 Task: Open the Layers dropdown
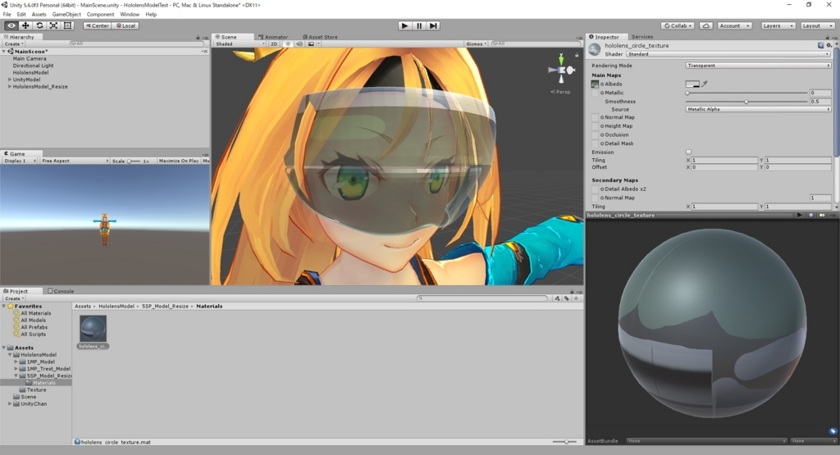click(x=778, y=25)
